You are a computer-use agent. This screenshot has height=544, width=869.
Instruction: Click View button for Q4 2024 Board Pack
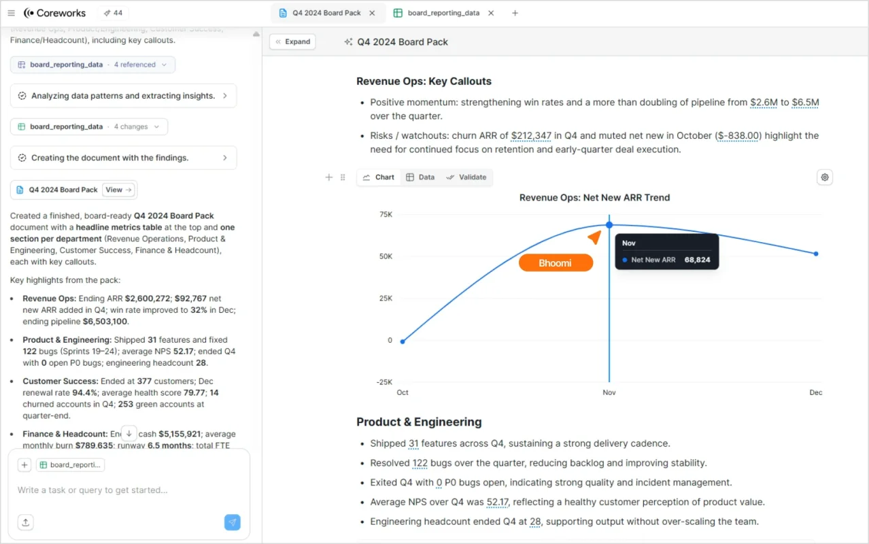click(118, 190)
